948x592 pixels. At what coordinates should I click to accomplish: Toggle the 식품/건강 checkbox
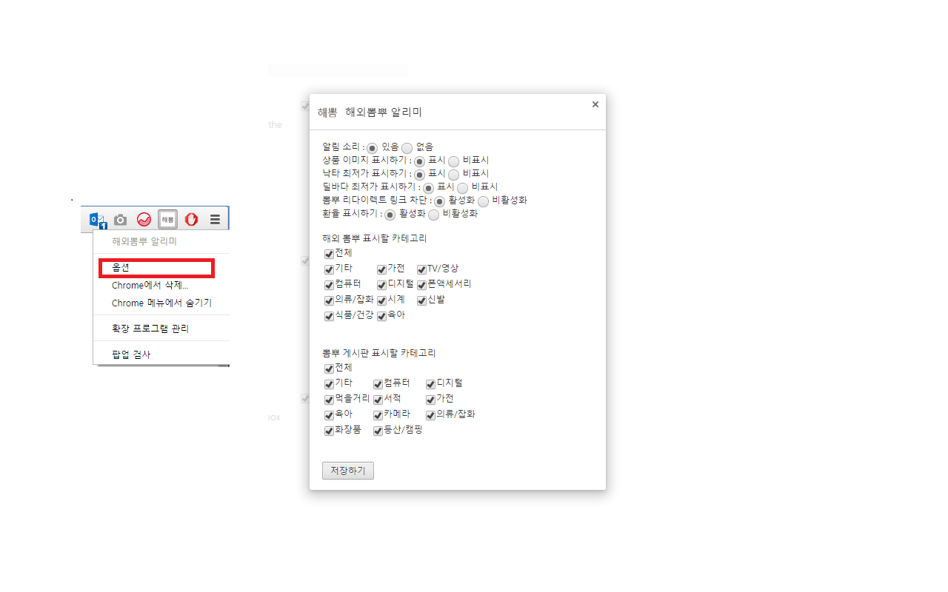point(329,316)
